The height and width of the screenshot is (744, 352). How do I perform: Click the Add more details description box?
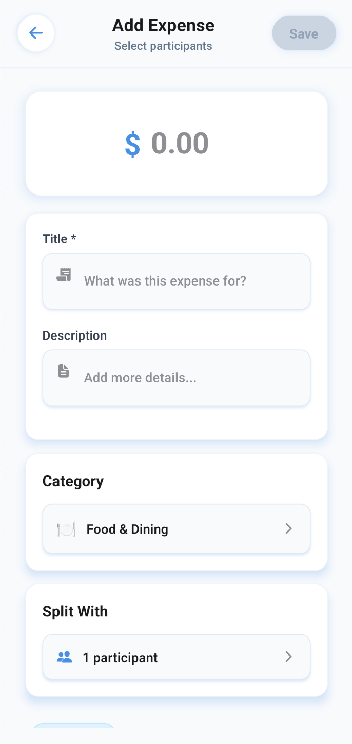[x=177, y=378]
